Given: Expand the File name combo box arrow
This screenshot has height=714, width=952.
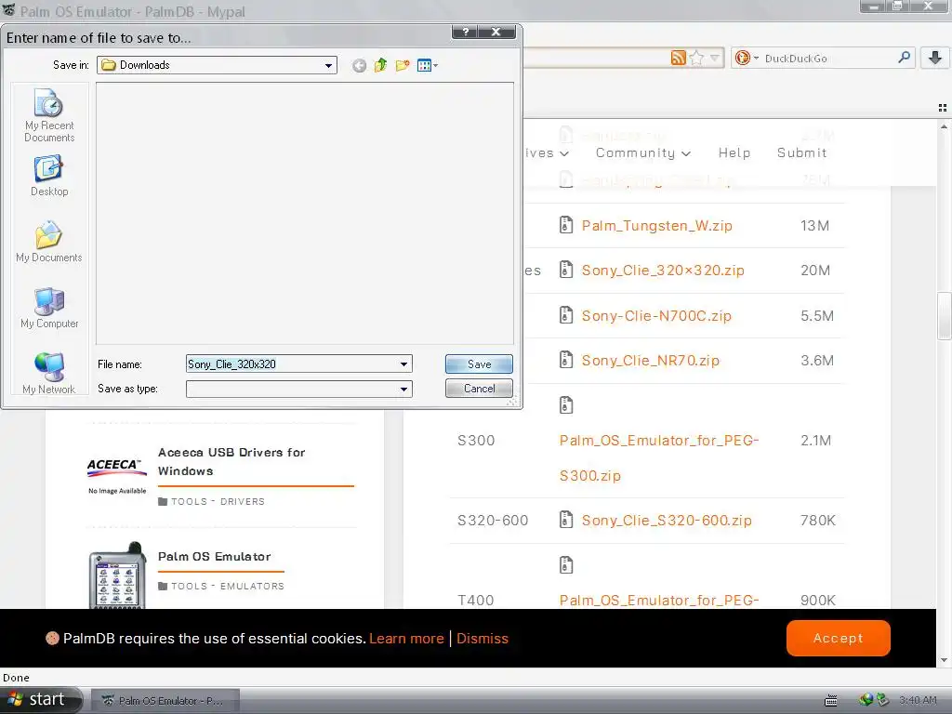Looking at the screenshot, I should 403,364.
